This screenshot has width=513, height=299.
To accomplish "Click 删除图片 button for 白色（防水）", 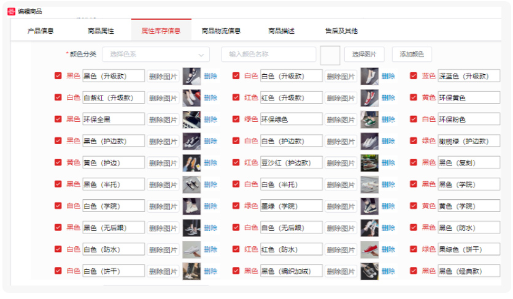I will coord(163,249).
